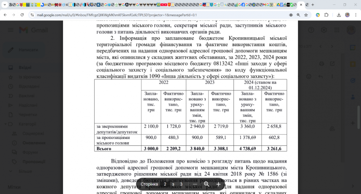Toggle the Gmail main menu hamburger
Screen dimensions: 361x194
(10, 30)
